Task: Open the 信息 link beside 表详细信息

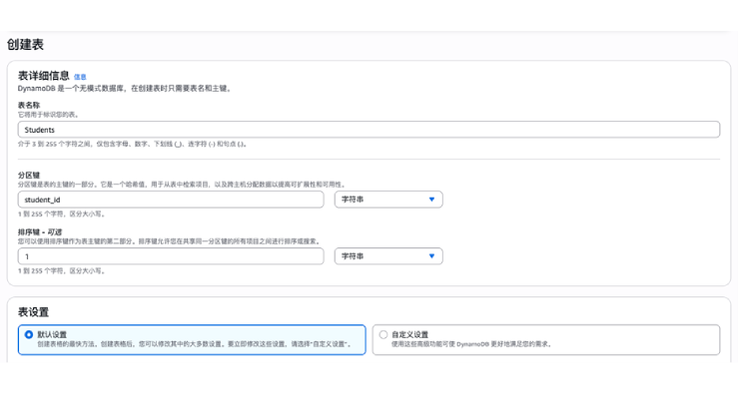Action: [80, 77]
